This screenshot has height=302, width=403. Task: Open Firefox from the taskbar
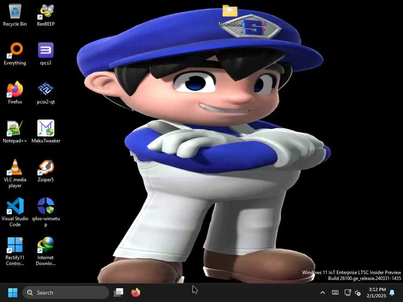point(136,293)
